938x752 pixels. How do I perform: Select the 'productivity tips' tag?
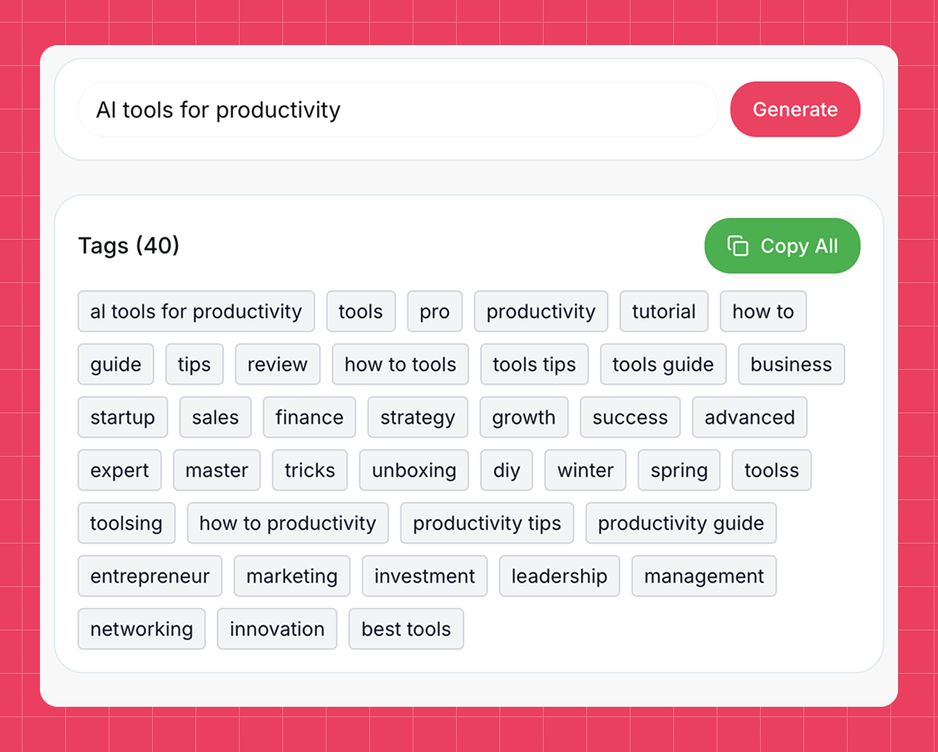486,524
